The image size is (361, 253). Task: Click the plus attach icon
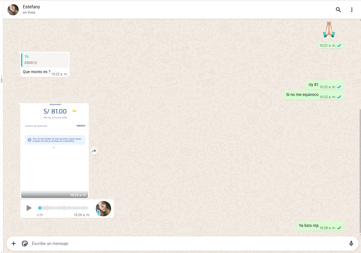point(14,244)
